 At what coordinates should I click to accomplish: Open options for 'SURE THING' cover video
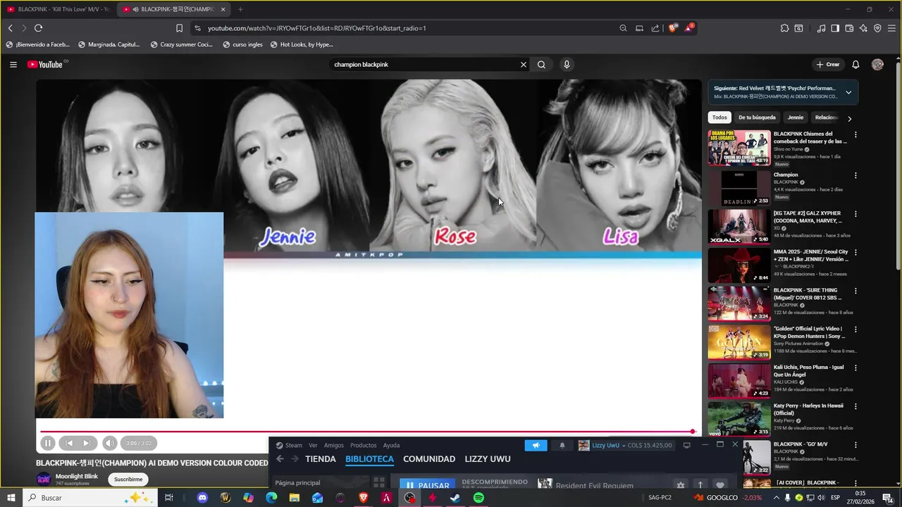[855, 291]
